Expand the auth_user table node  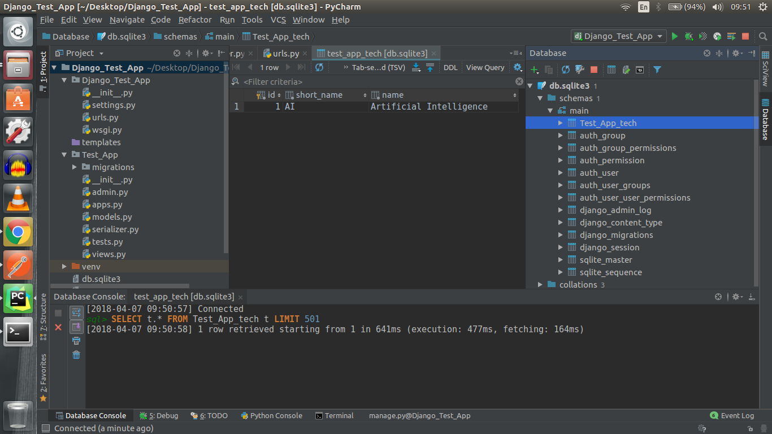561,173
